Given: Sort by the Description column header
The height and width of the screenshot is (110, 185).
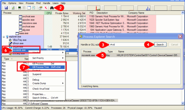Looking at the screenshot, I should [111, 13].
